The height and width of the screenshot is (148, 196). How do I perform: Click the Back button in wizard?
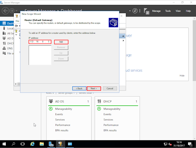pos(79,89)
